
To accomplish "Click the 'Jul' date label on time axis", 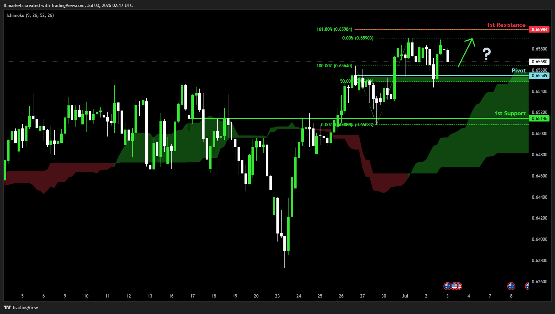I will tap(405, 296).
